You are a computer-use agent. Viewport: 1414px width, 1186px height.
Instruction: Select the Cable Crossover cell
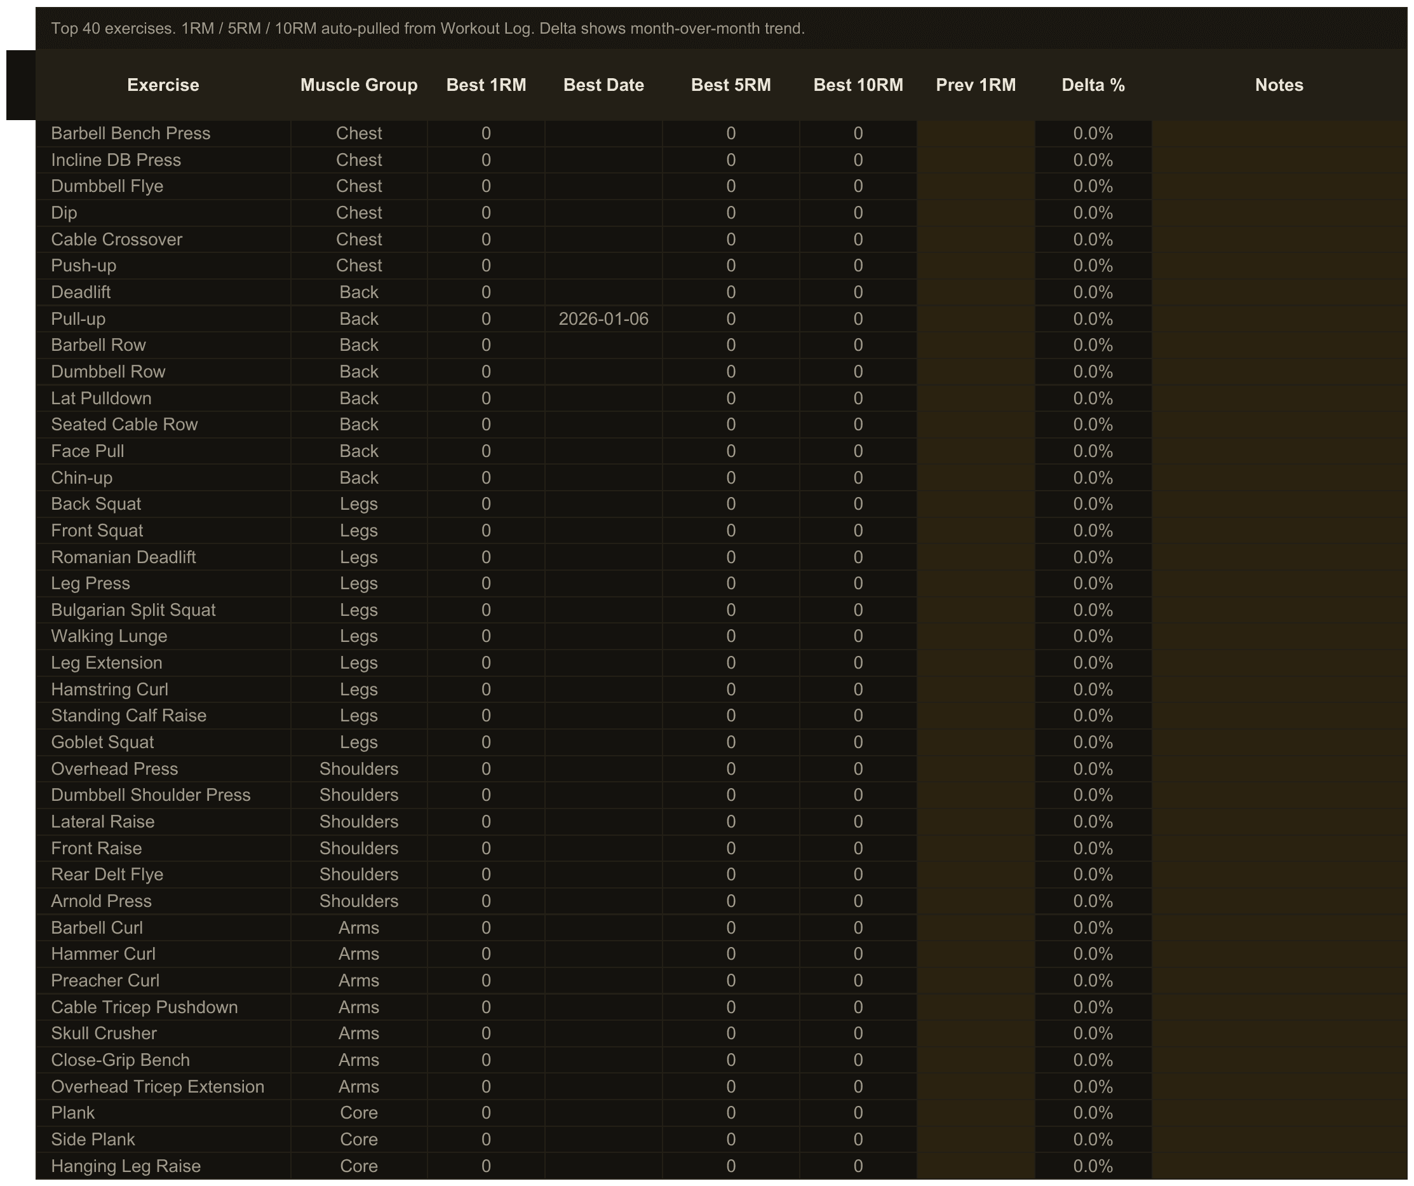point(163,239)
